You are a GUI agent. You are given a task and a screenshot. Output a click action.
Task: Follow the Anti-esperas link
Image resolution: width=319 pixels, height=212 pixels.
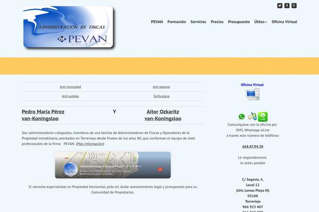161,87
